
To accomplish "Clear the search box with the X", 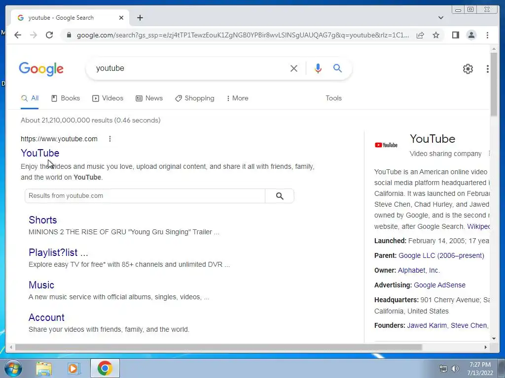I will pos(294,68).
